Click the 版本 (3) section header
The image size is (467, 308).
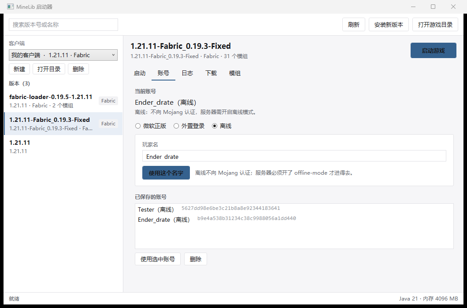tap(19, 84)
